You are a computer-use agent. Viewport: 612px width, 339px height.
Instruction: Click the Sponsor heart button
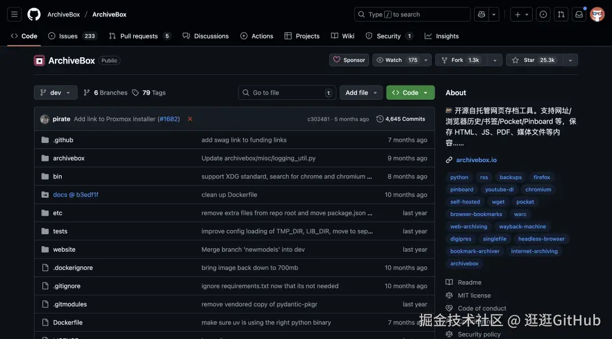coord(348,60)
